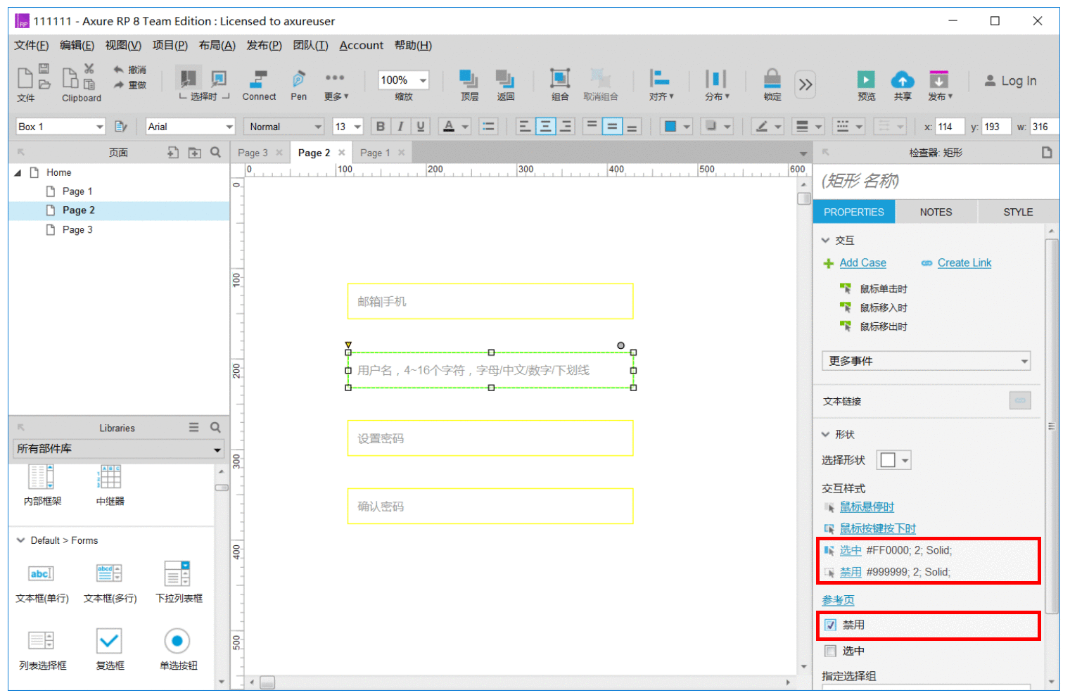This screenshot has width=1070, height=700.
Task: Click the Publish (发布) icon
Action: (938, 79)
